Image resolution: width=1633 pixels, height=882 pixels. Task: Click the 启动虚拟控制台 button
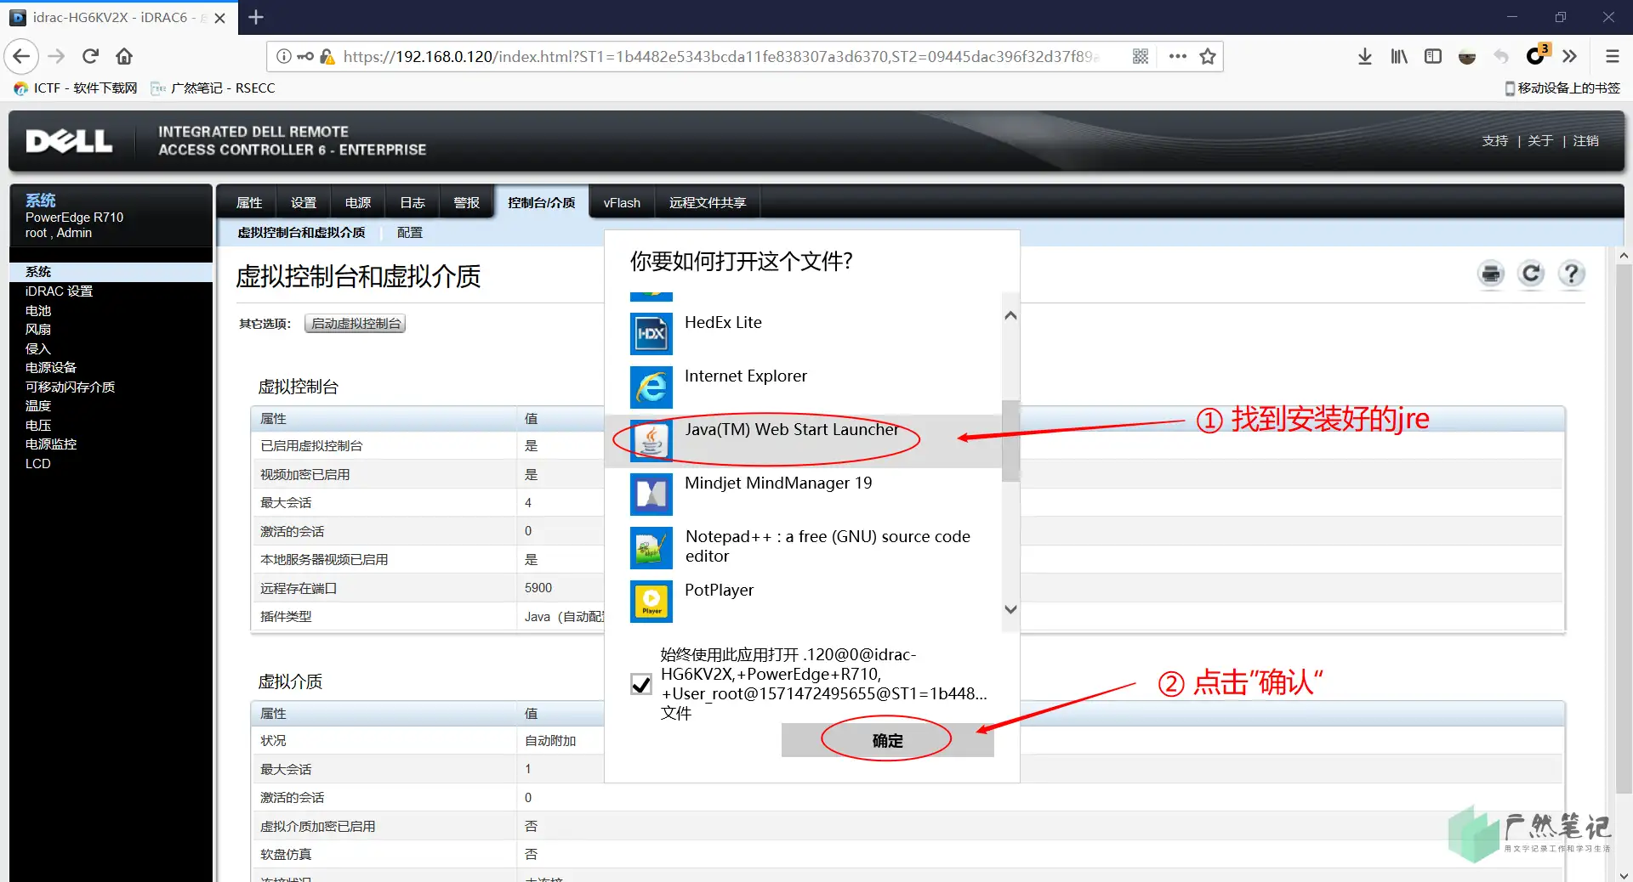356,324
